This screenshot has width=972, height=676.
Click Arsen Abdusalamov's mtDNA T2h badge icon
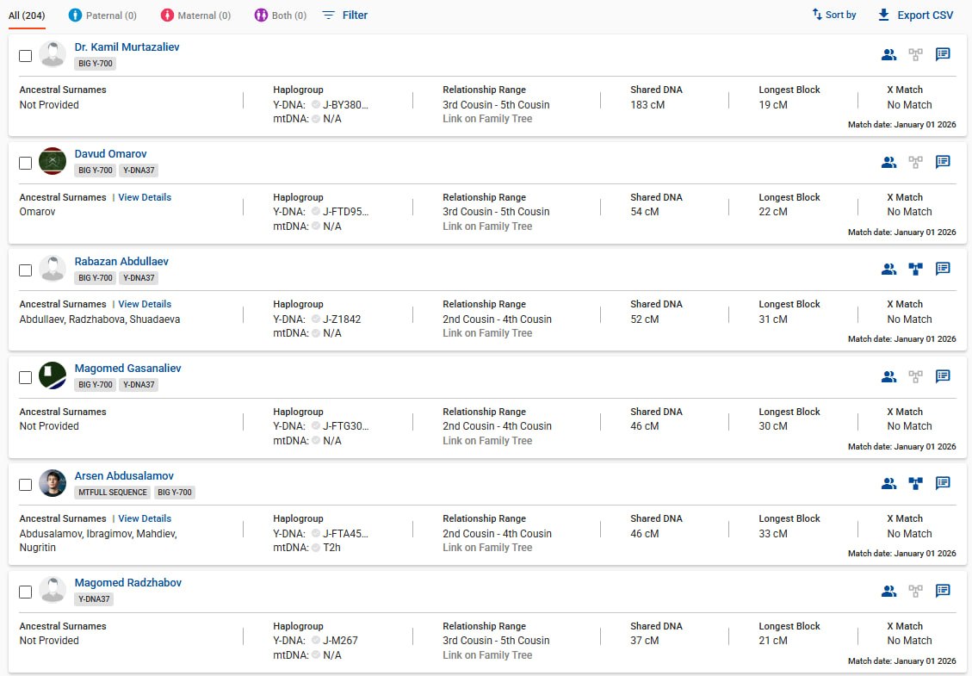click(x=315, y=548)
